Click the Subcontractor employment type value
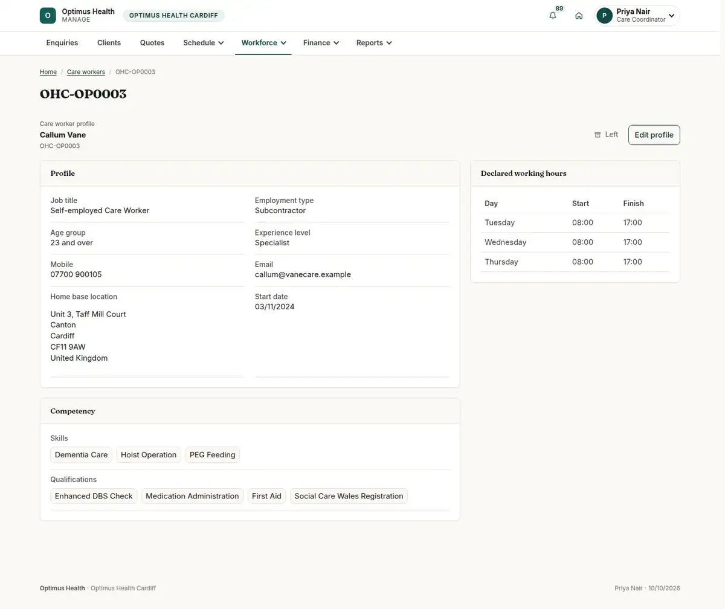The width and height of the screenshot is (725, 609). pyautogui.click(x=280, y=211)
